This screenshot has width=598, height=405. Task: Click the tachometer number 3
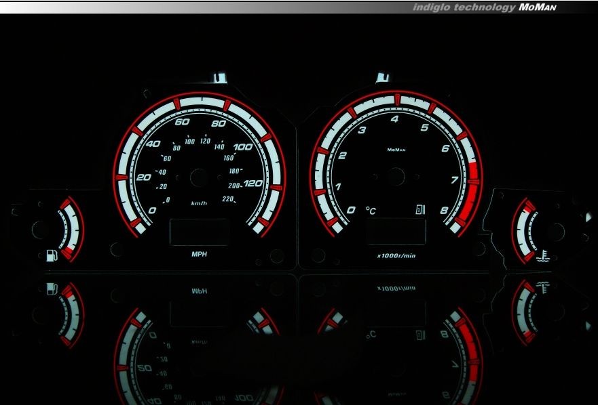362,130
